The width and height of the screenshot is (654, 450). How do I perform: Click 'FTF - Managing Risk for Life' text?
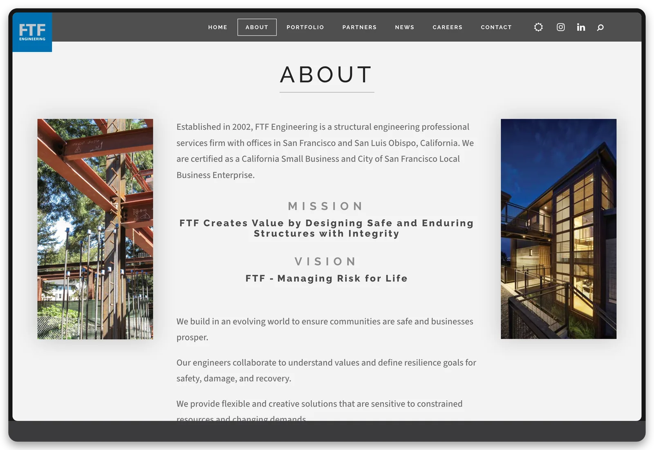[x=327, y=278]
